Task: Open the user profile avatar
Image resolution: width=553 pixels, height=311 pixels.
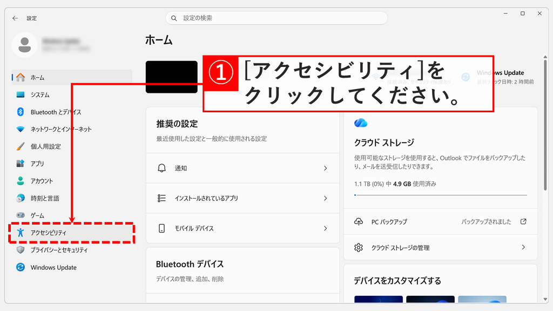Action: click(x=25, y=45)
